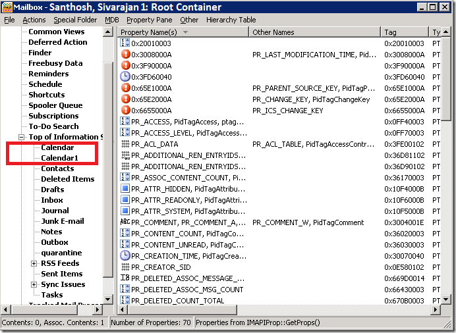456x333 pixels.
Task: Select the PR_LAST_MODIFICATION_TIME other-name cell
Action: coord(314,55)
